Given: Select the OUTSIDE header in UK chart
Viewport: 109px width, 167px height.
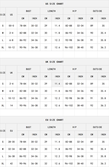Looking at the screenshot, I should [x=98, y=69].
